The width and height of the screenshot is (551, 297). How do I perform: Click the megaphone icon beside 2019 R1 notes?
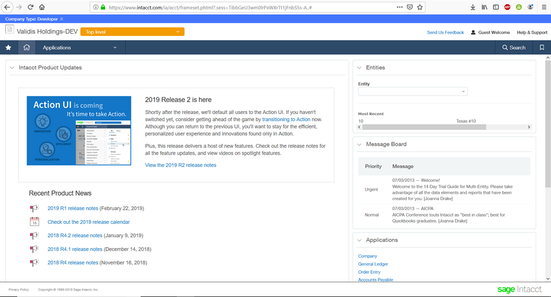(x=34, y=208)
